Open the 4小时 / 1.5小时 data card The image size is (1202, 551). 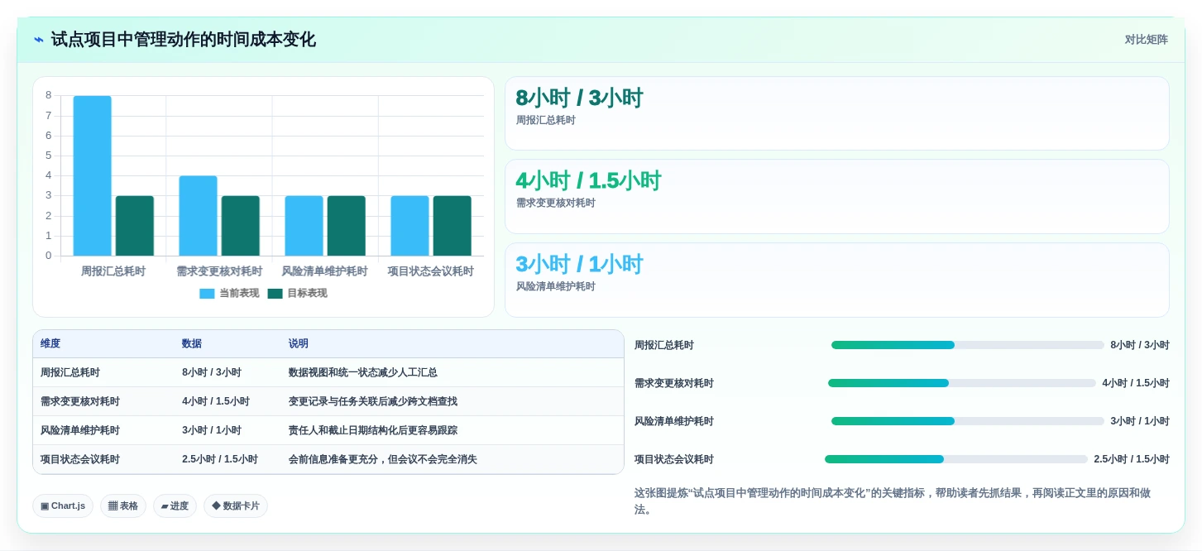[836, 196]
